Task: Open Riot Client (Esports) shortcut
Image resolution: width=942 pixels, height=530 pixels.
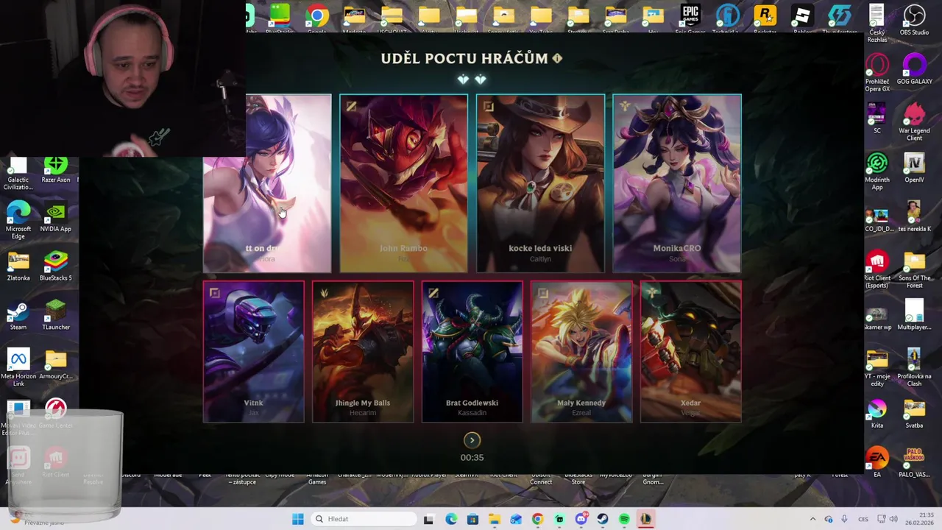Action: pyautogui.click(x=877, y=269)
